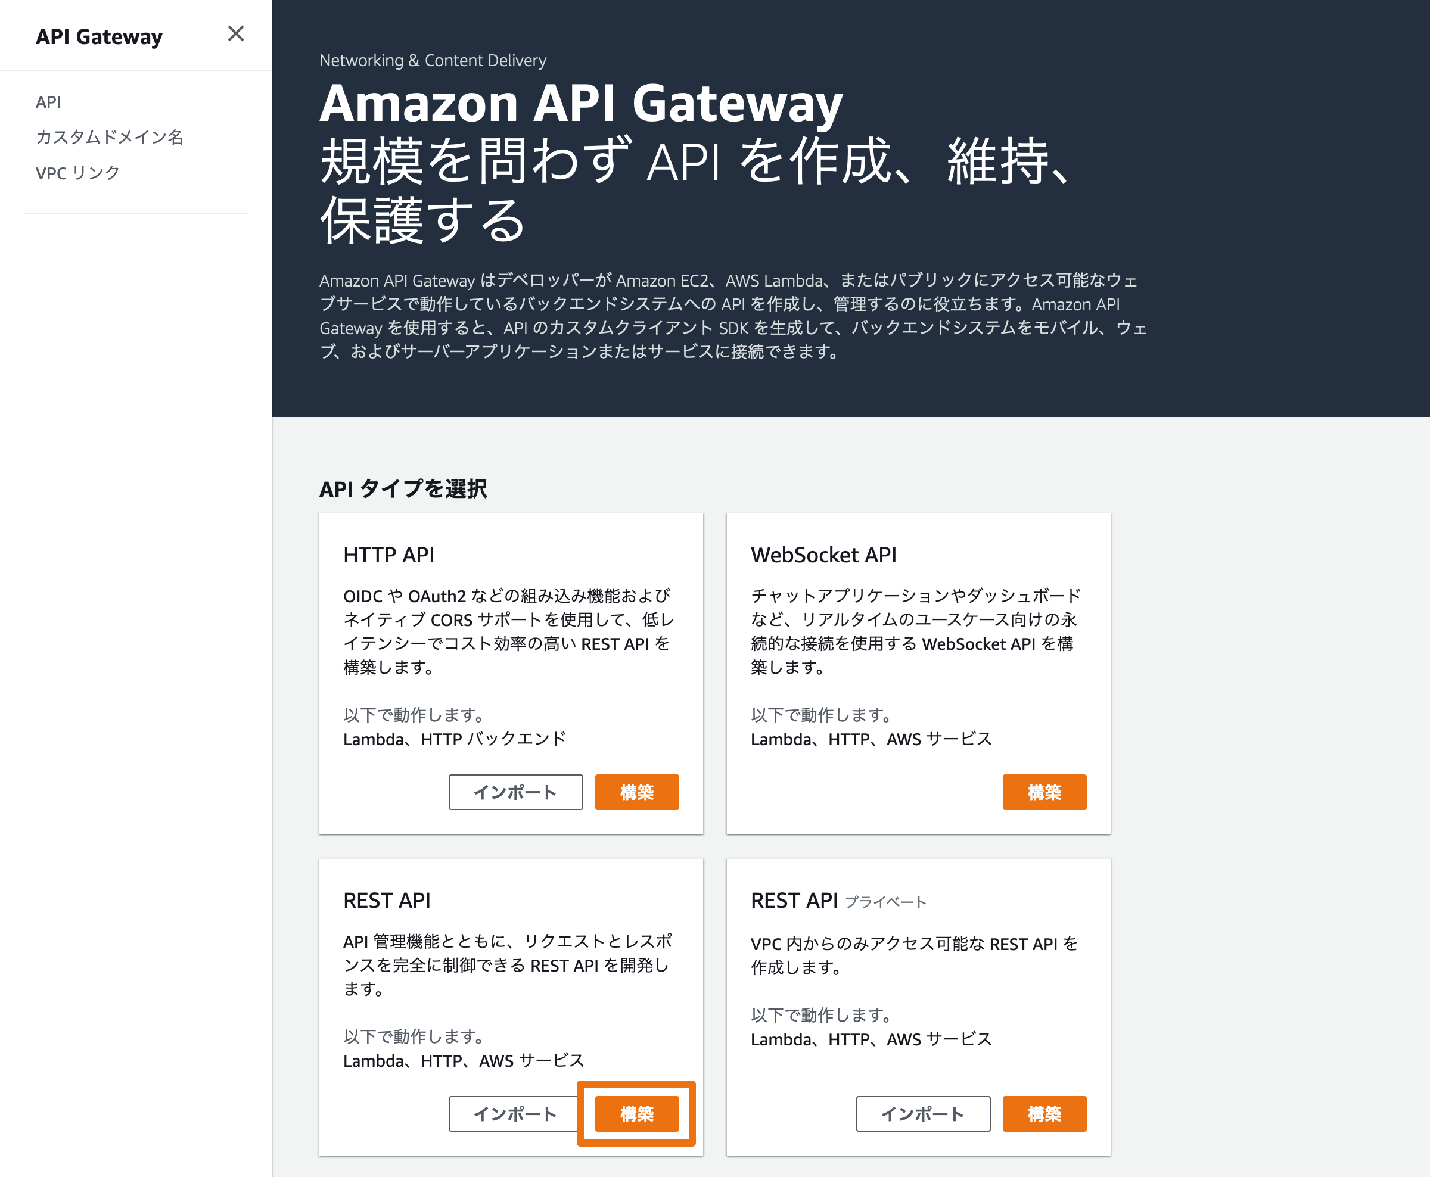
Task: Click the Amazon API Gateway main title
Action: pos(581,102)
